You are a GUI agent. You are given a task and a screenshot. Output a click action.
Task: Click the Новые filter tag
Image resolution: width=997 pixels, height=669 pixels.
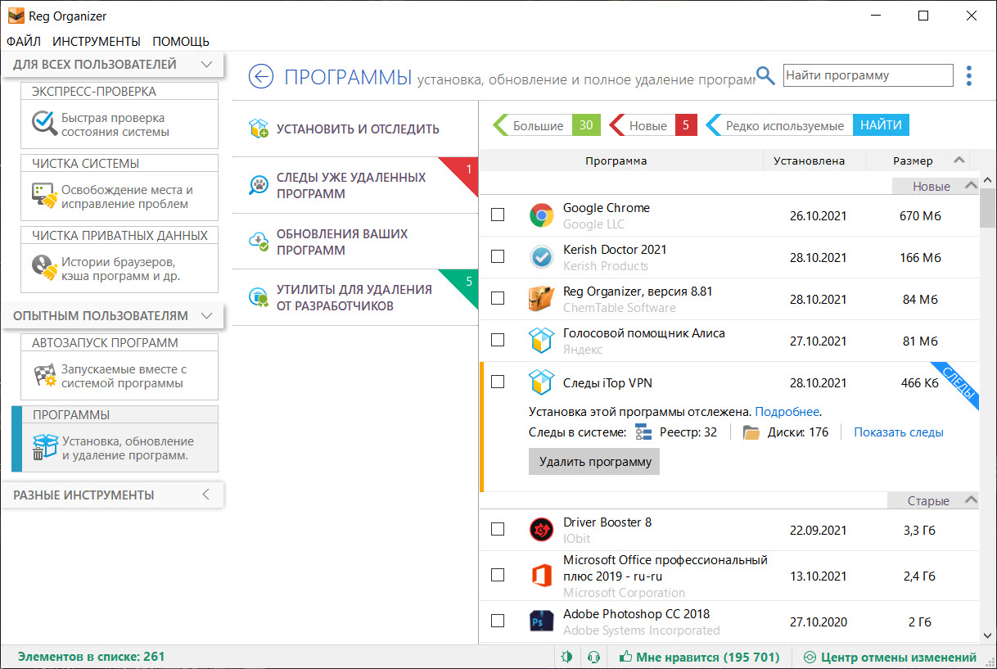(653, 125)
